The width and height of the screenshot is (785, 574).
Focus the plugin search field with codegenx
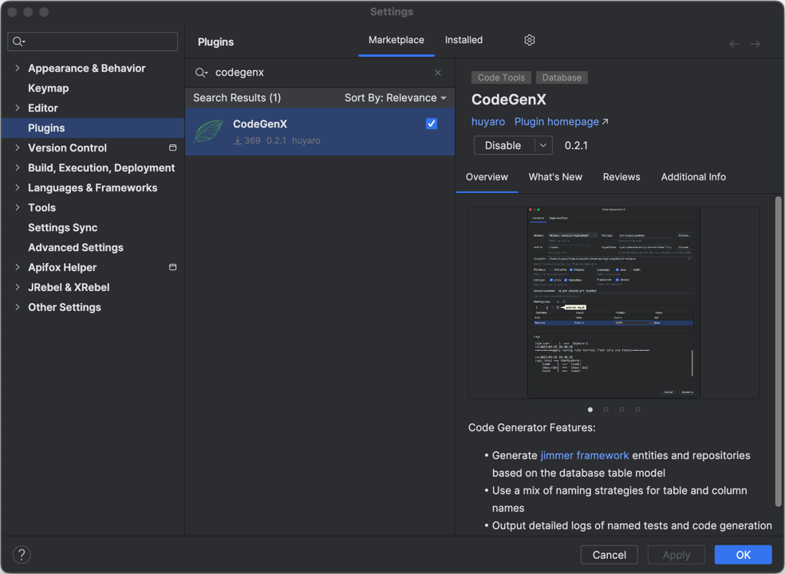tap(321, 73)
